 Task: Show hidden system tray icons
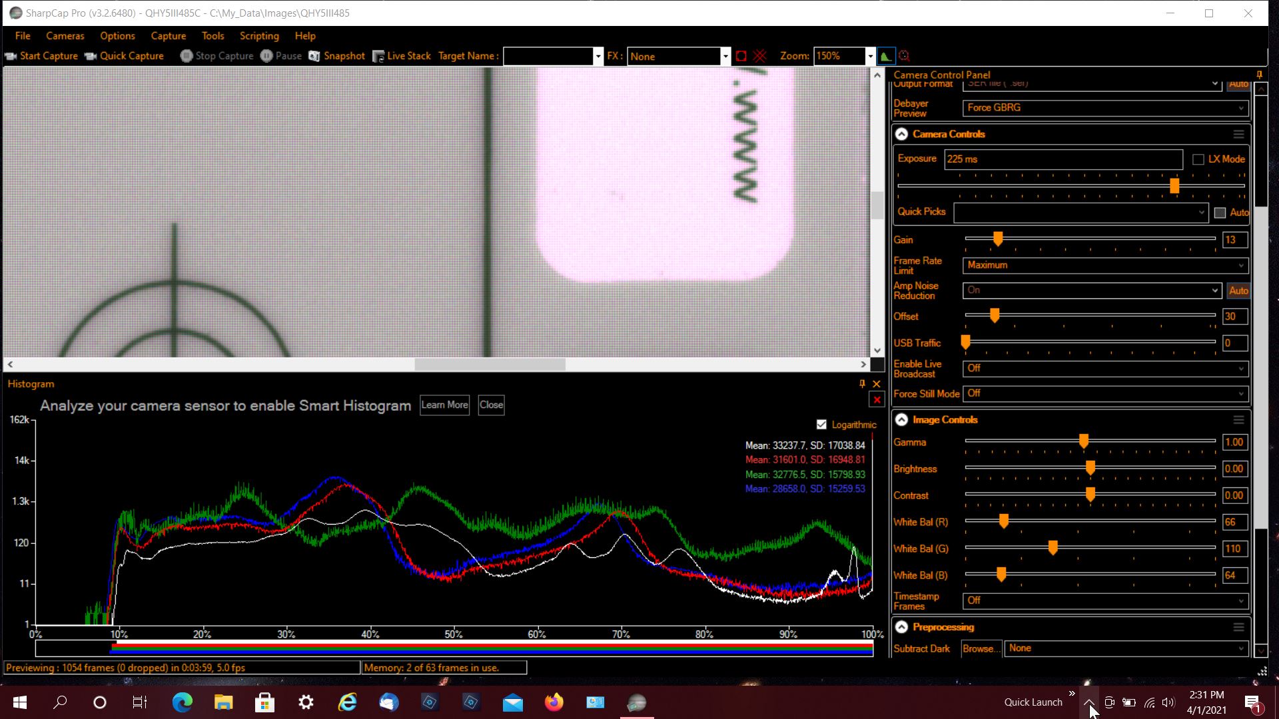pyautogui.click(x=1088, y=702)
